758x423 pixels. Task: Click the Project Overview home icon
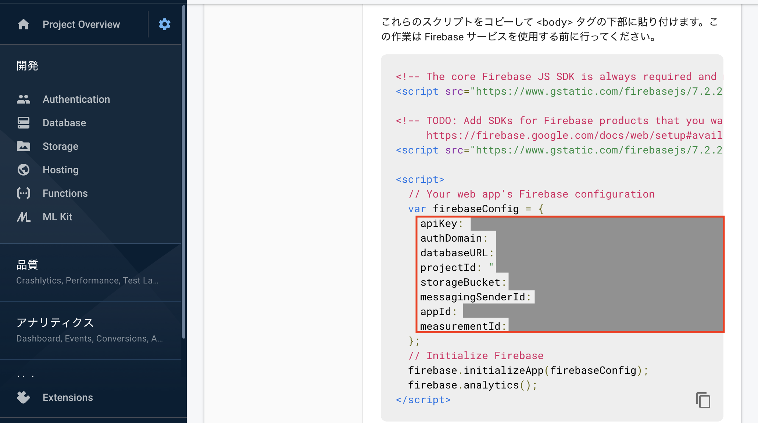point(24,24)
